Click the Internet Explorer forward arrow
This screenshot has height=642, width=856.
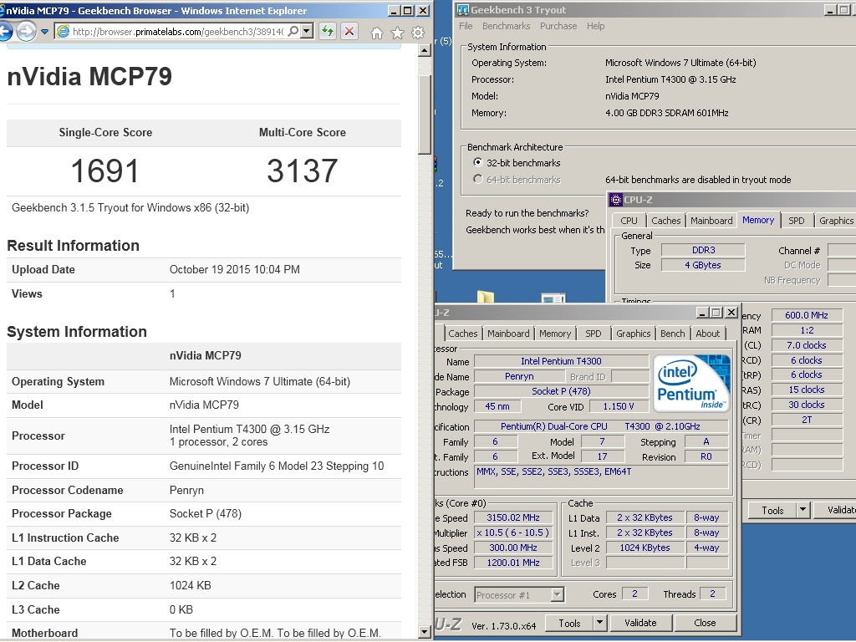26,32
